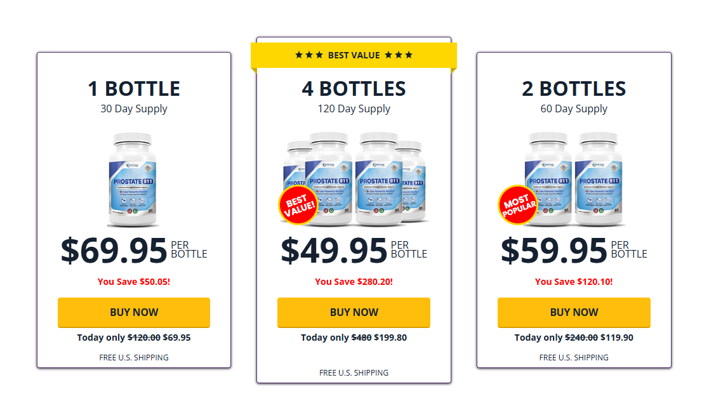Click the yellow Best Value banner
The height and width of the screenshot is (420, 709).
[354, 55]
